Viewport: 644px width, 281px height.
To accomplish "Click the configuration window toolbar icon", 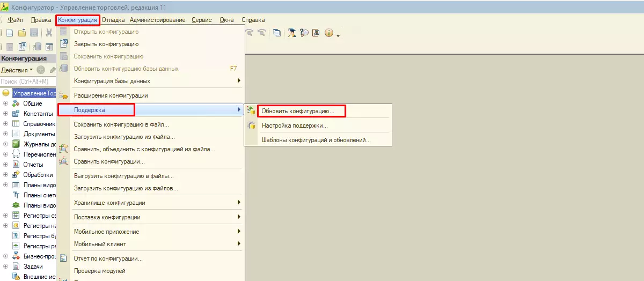I will [49, 47].
